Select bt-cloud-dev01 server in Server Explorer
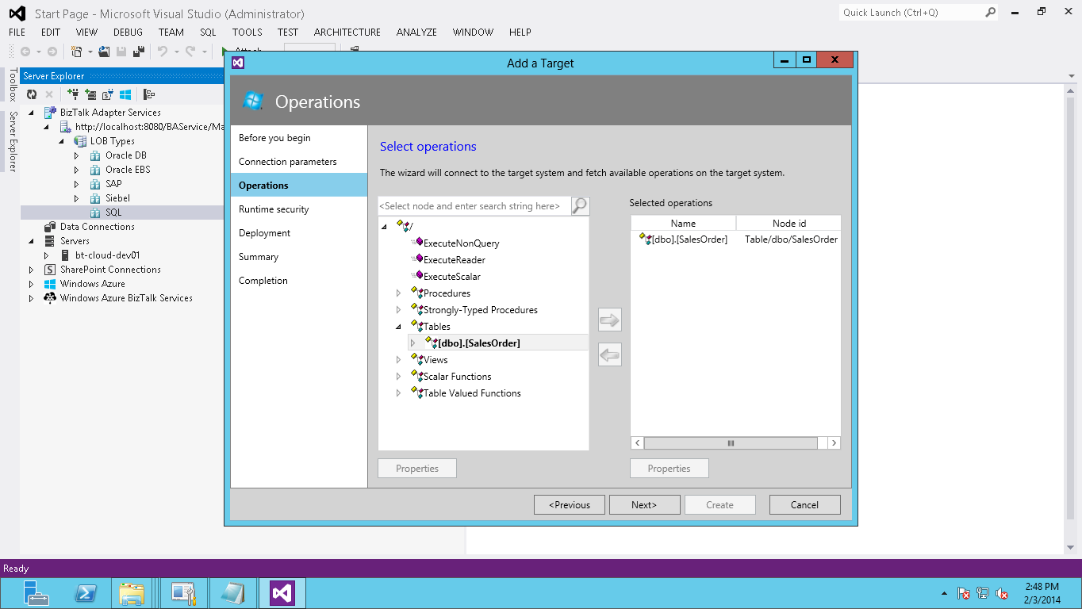This screenshot has height=609, width=1082. tap(107, 255)
